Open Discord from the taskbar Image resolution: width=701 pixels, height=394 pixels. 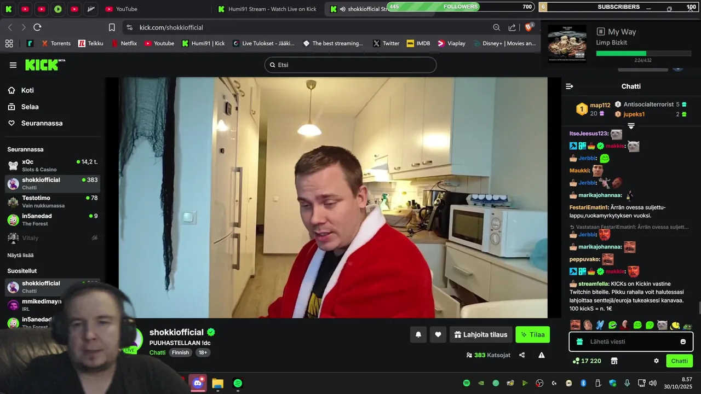198,383
